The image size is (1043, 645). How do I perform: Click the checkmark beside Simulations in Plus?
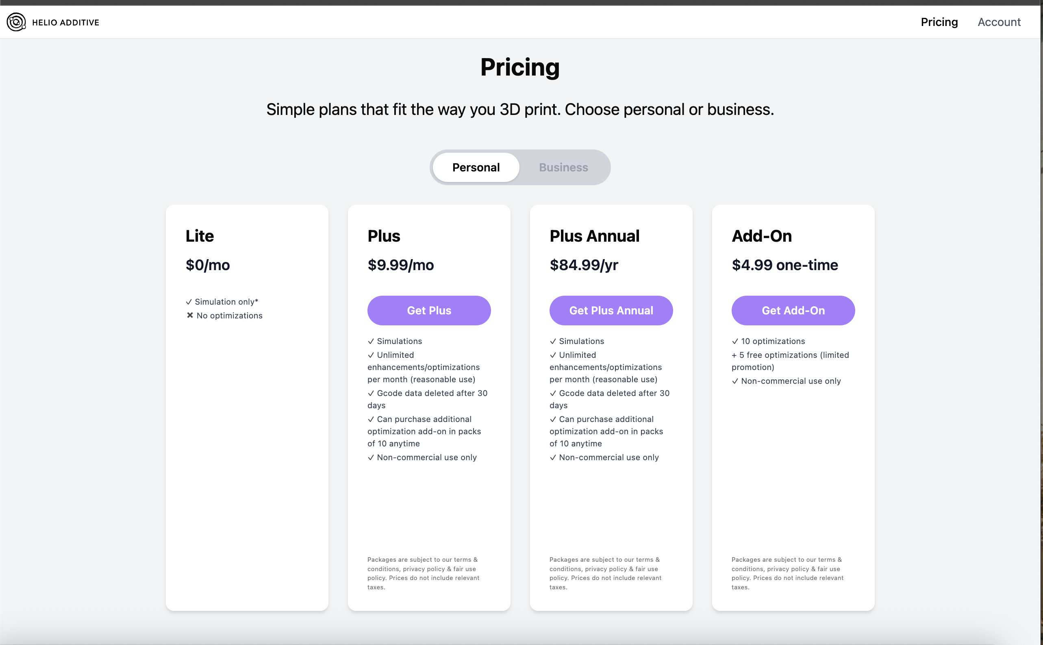pos(370,341)
